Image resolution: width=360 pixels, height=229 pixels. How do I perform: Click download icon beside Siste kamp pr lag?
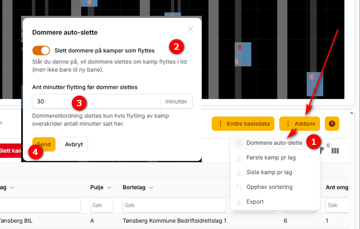tap(239, 172)
